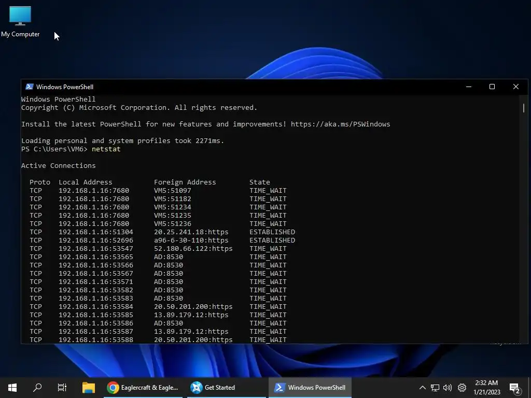
Task: Close the PowerShell window
Action: (516, 87)
